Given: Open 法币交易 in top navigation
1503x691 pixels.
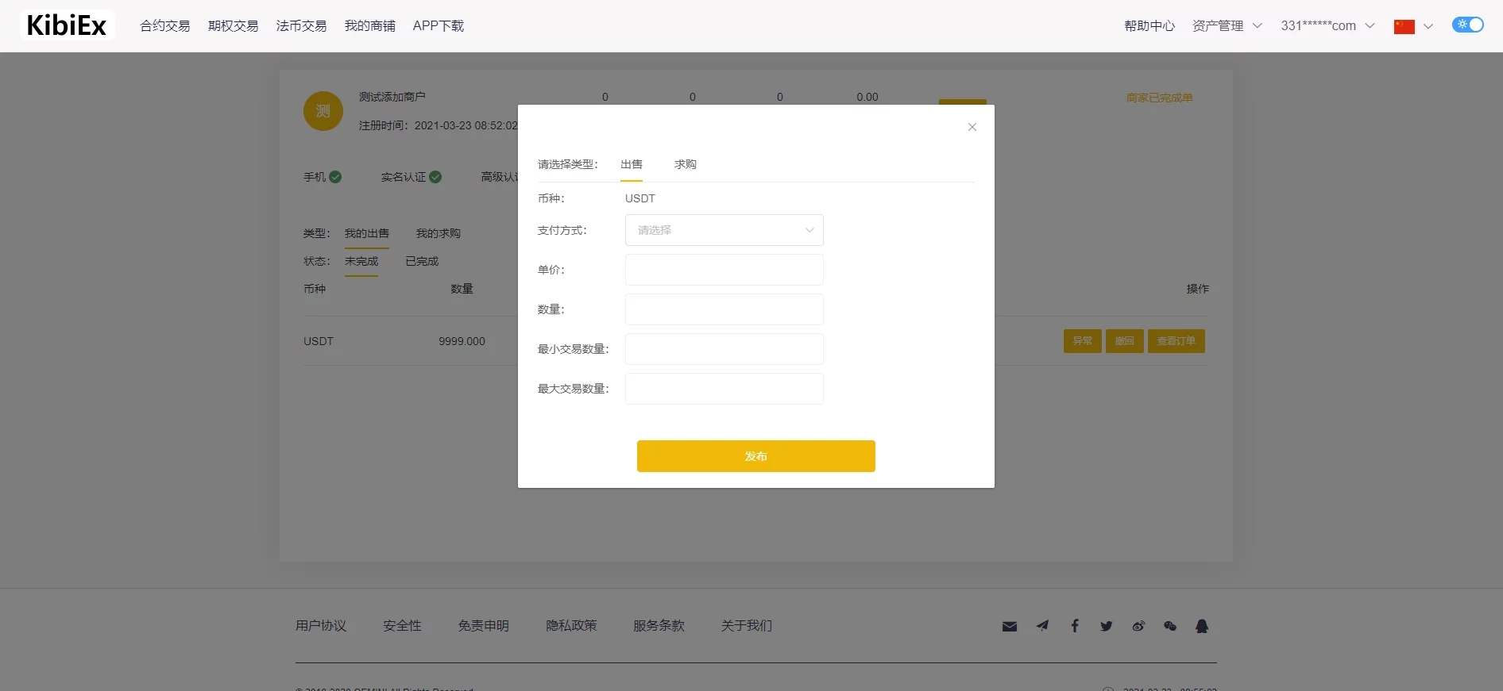Looking at the screenshot, I should [x=302, y=25].
